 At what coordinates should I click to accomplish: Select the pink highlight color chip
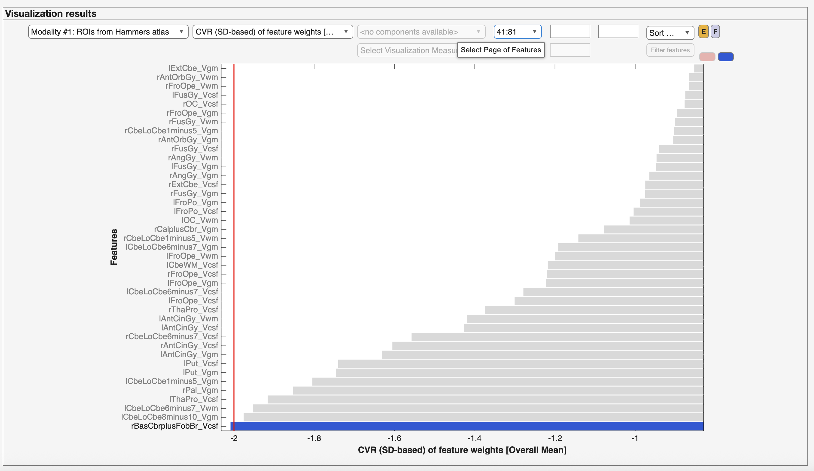coord(707,56)
